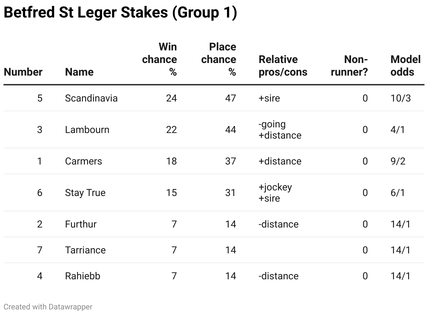Select the Relative pros/cons header

(283, 66)
